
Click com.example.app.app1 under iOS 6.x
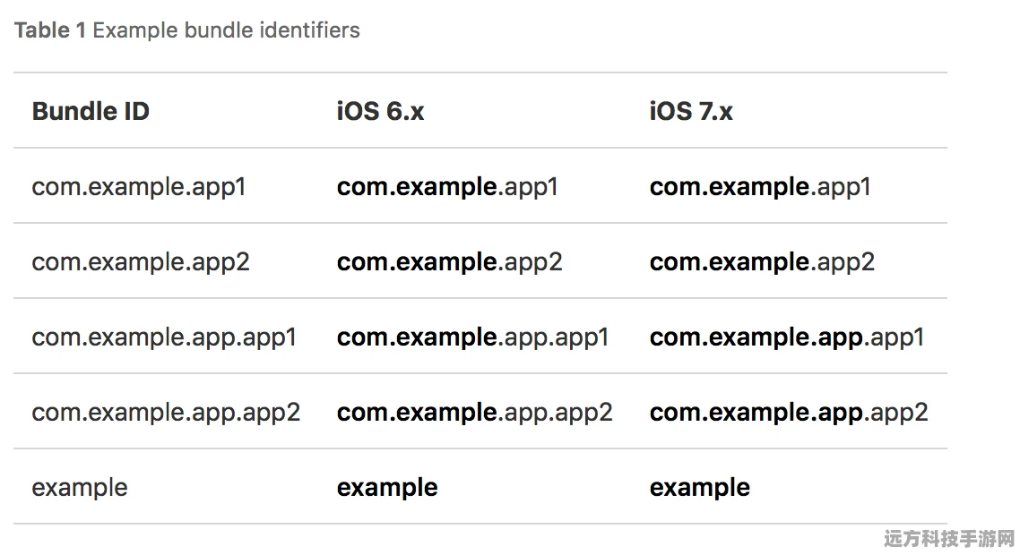[x=472, y=338]
